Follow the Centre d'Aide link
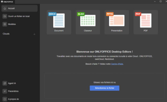This screenshot has height=102, width=167. point(117,64)
